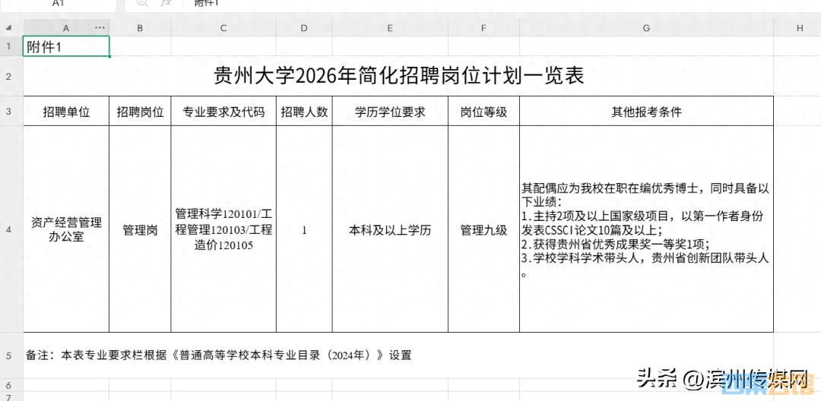
Task: Click the 资产经营管理办公室 cell
Action: point(66,229)
